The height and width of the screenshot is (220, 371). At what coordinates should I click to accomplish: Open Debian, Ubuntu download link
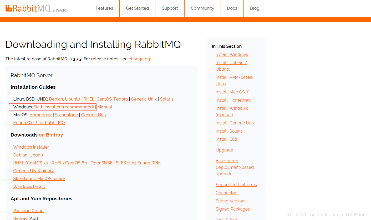pos(29,155)
